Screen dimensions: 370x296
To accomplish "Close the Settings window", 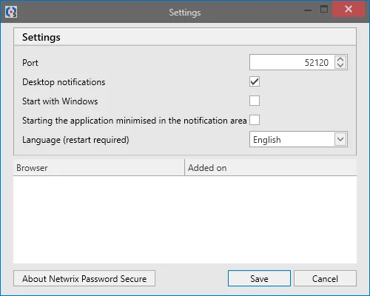I will click(x=349, y=10).
